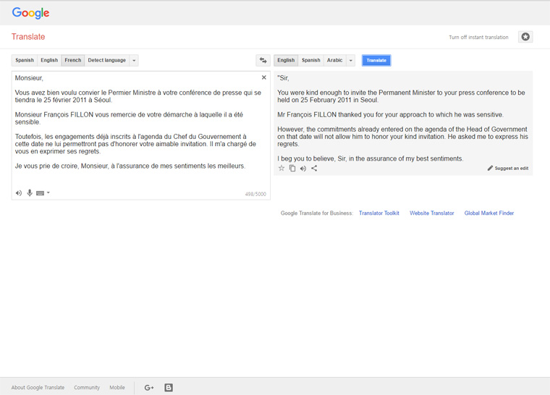Viewport: 550px width, 395px height.
Task: Expand the target language dropdown arrow
Action: [x=351, y=60]
